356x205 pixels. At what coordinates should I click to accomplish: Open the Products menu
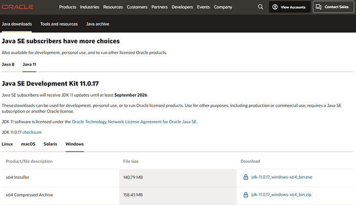(68, 7)
